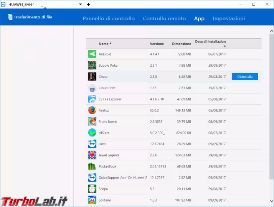Image resolution: width=274 pixels, height=207 pixels.
Task: Click the ES File Explorer icon
Action: (92, 99)
